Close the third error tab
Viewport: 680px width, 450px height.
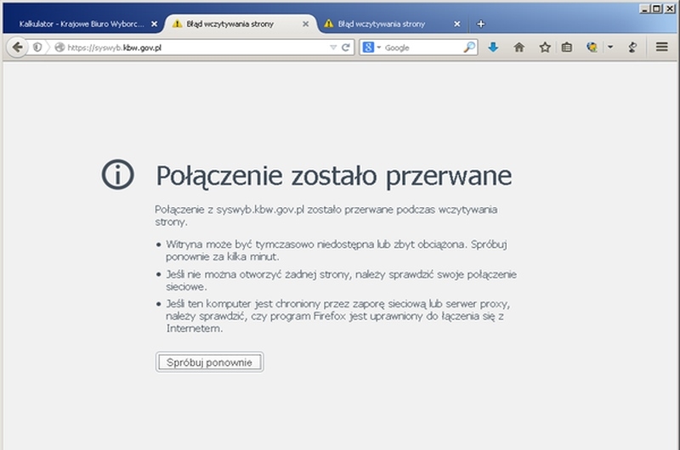coord(457,25)
